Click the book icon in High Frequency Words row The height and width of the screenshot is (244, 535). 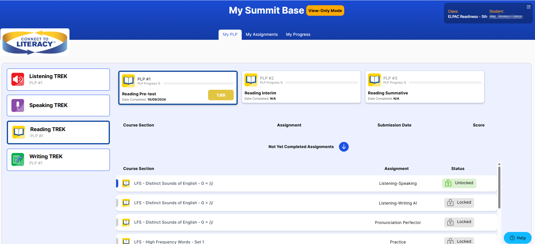point(126,241)
